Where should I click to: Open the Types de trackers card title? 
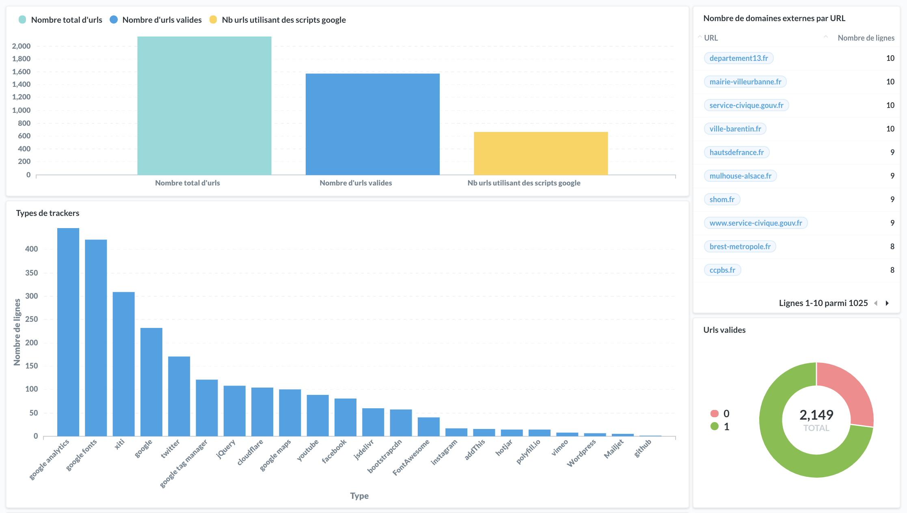[48, 213]
